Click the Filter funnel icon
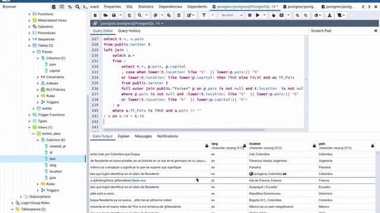 (x=204, y=15)
